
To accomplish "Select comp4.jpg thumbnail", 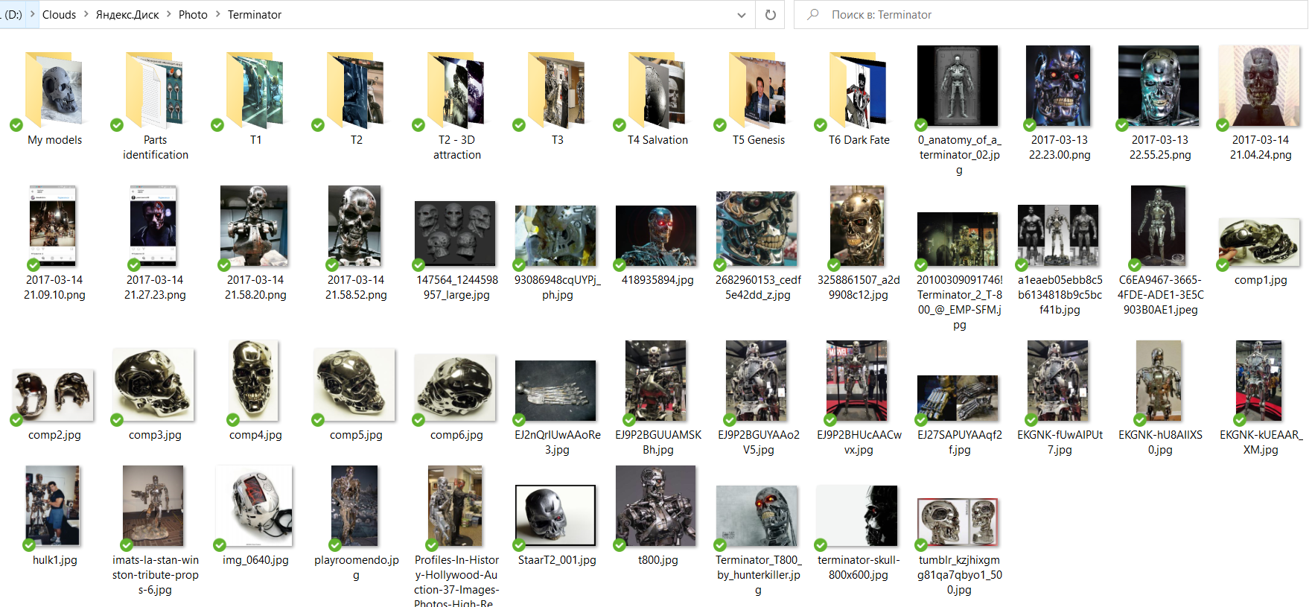I will point(254,381).
